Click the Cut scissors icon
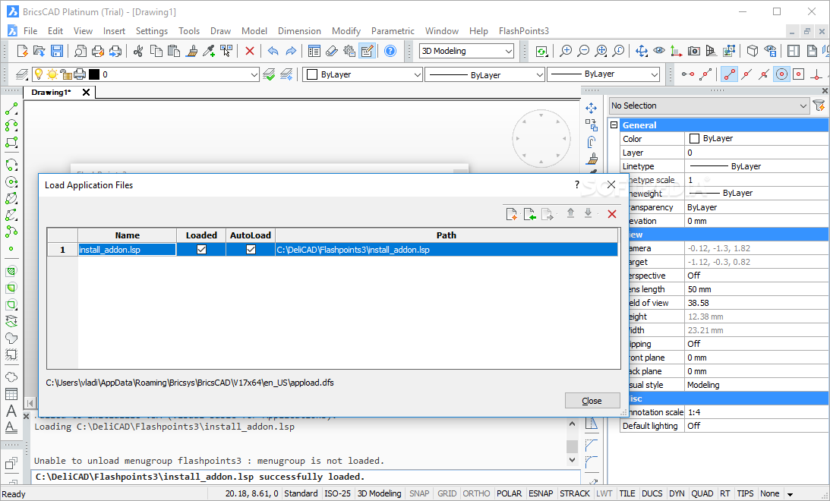The width and height of the screenshot is (830, 501). coord(138,51)
